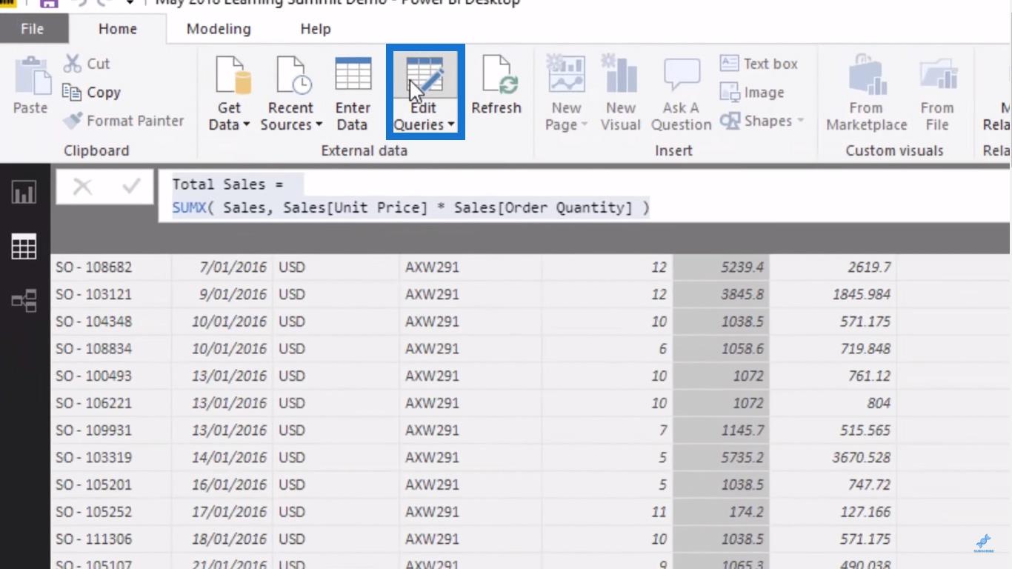
Task: Switch to Report view in sidebar
Action: pyautogui.click(x=24, y=193)
